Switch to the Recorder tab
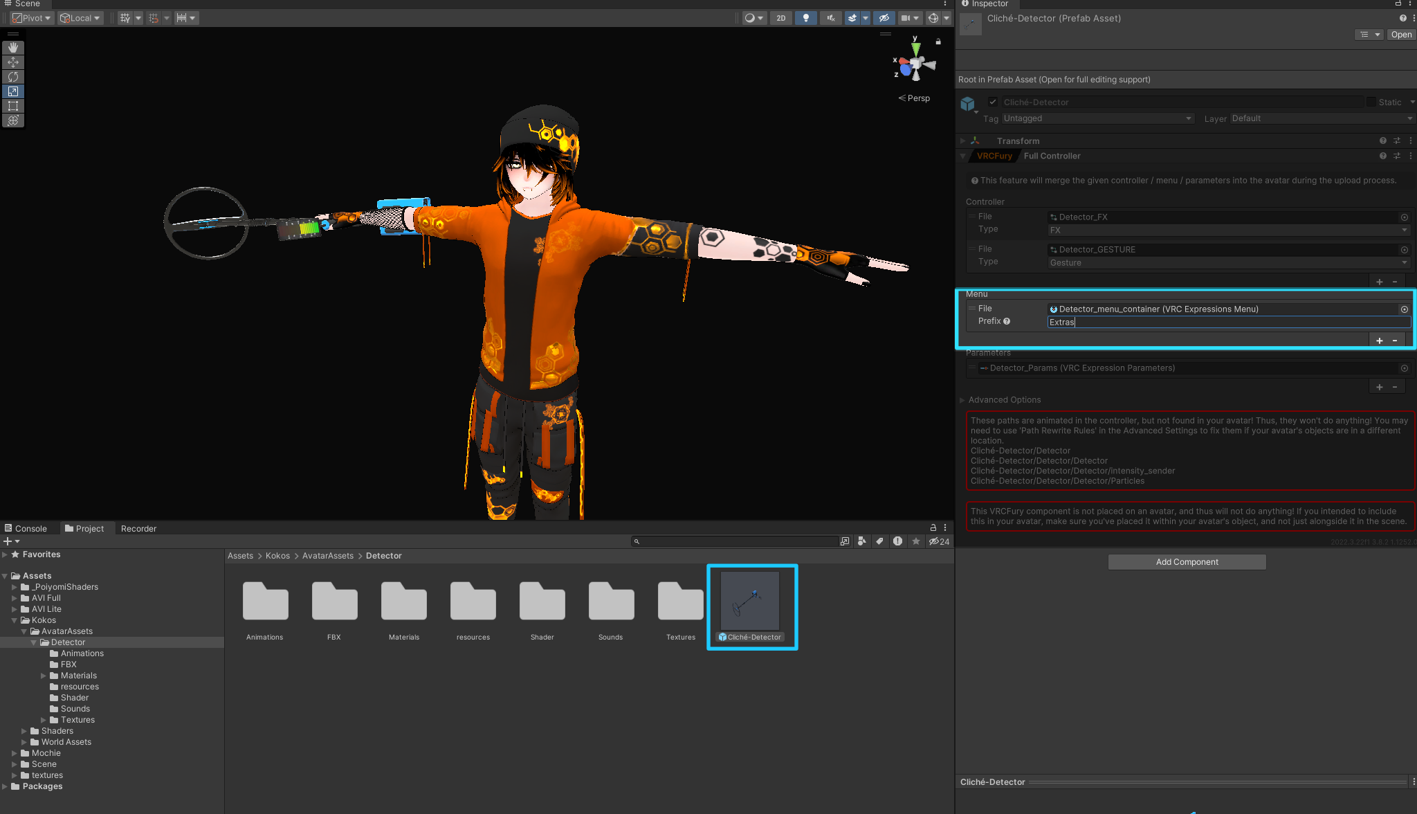The image size is (1417, 814). tap(138, 528)
